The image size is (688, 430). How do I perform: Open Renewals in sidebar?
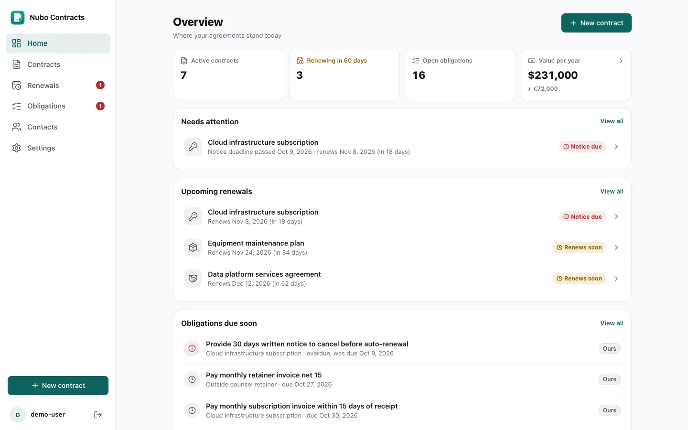pos(58,86)
